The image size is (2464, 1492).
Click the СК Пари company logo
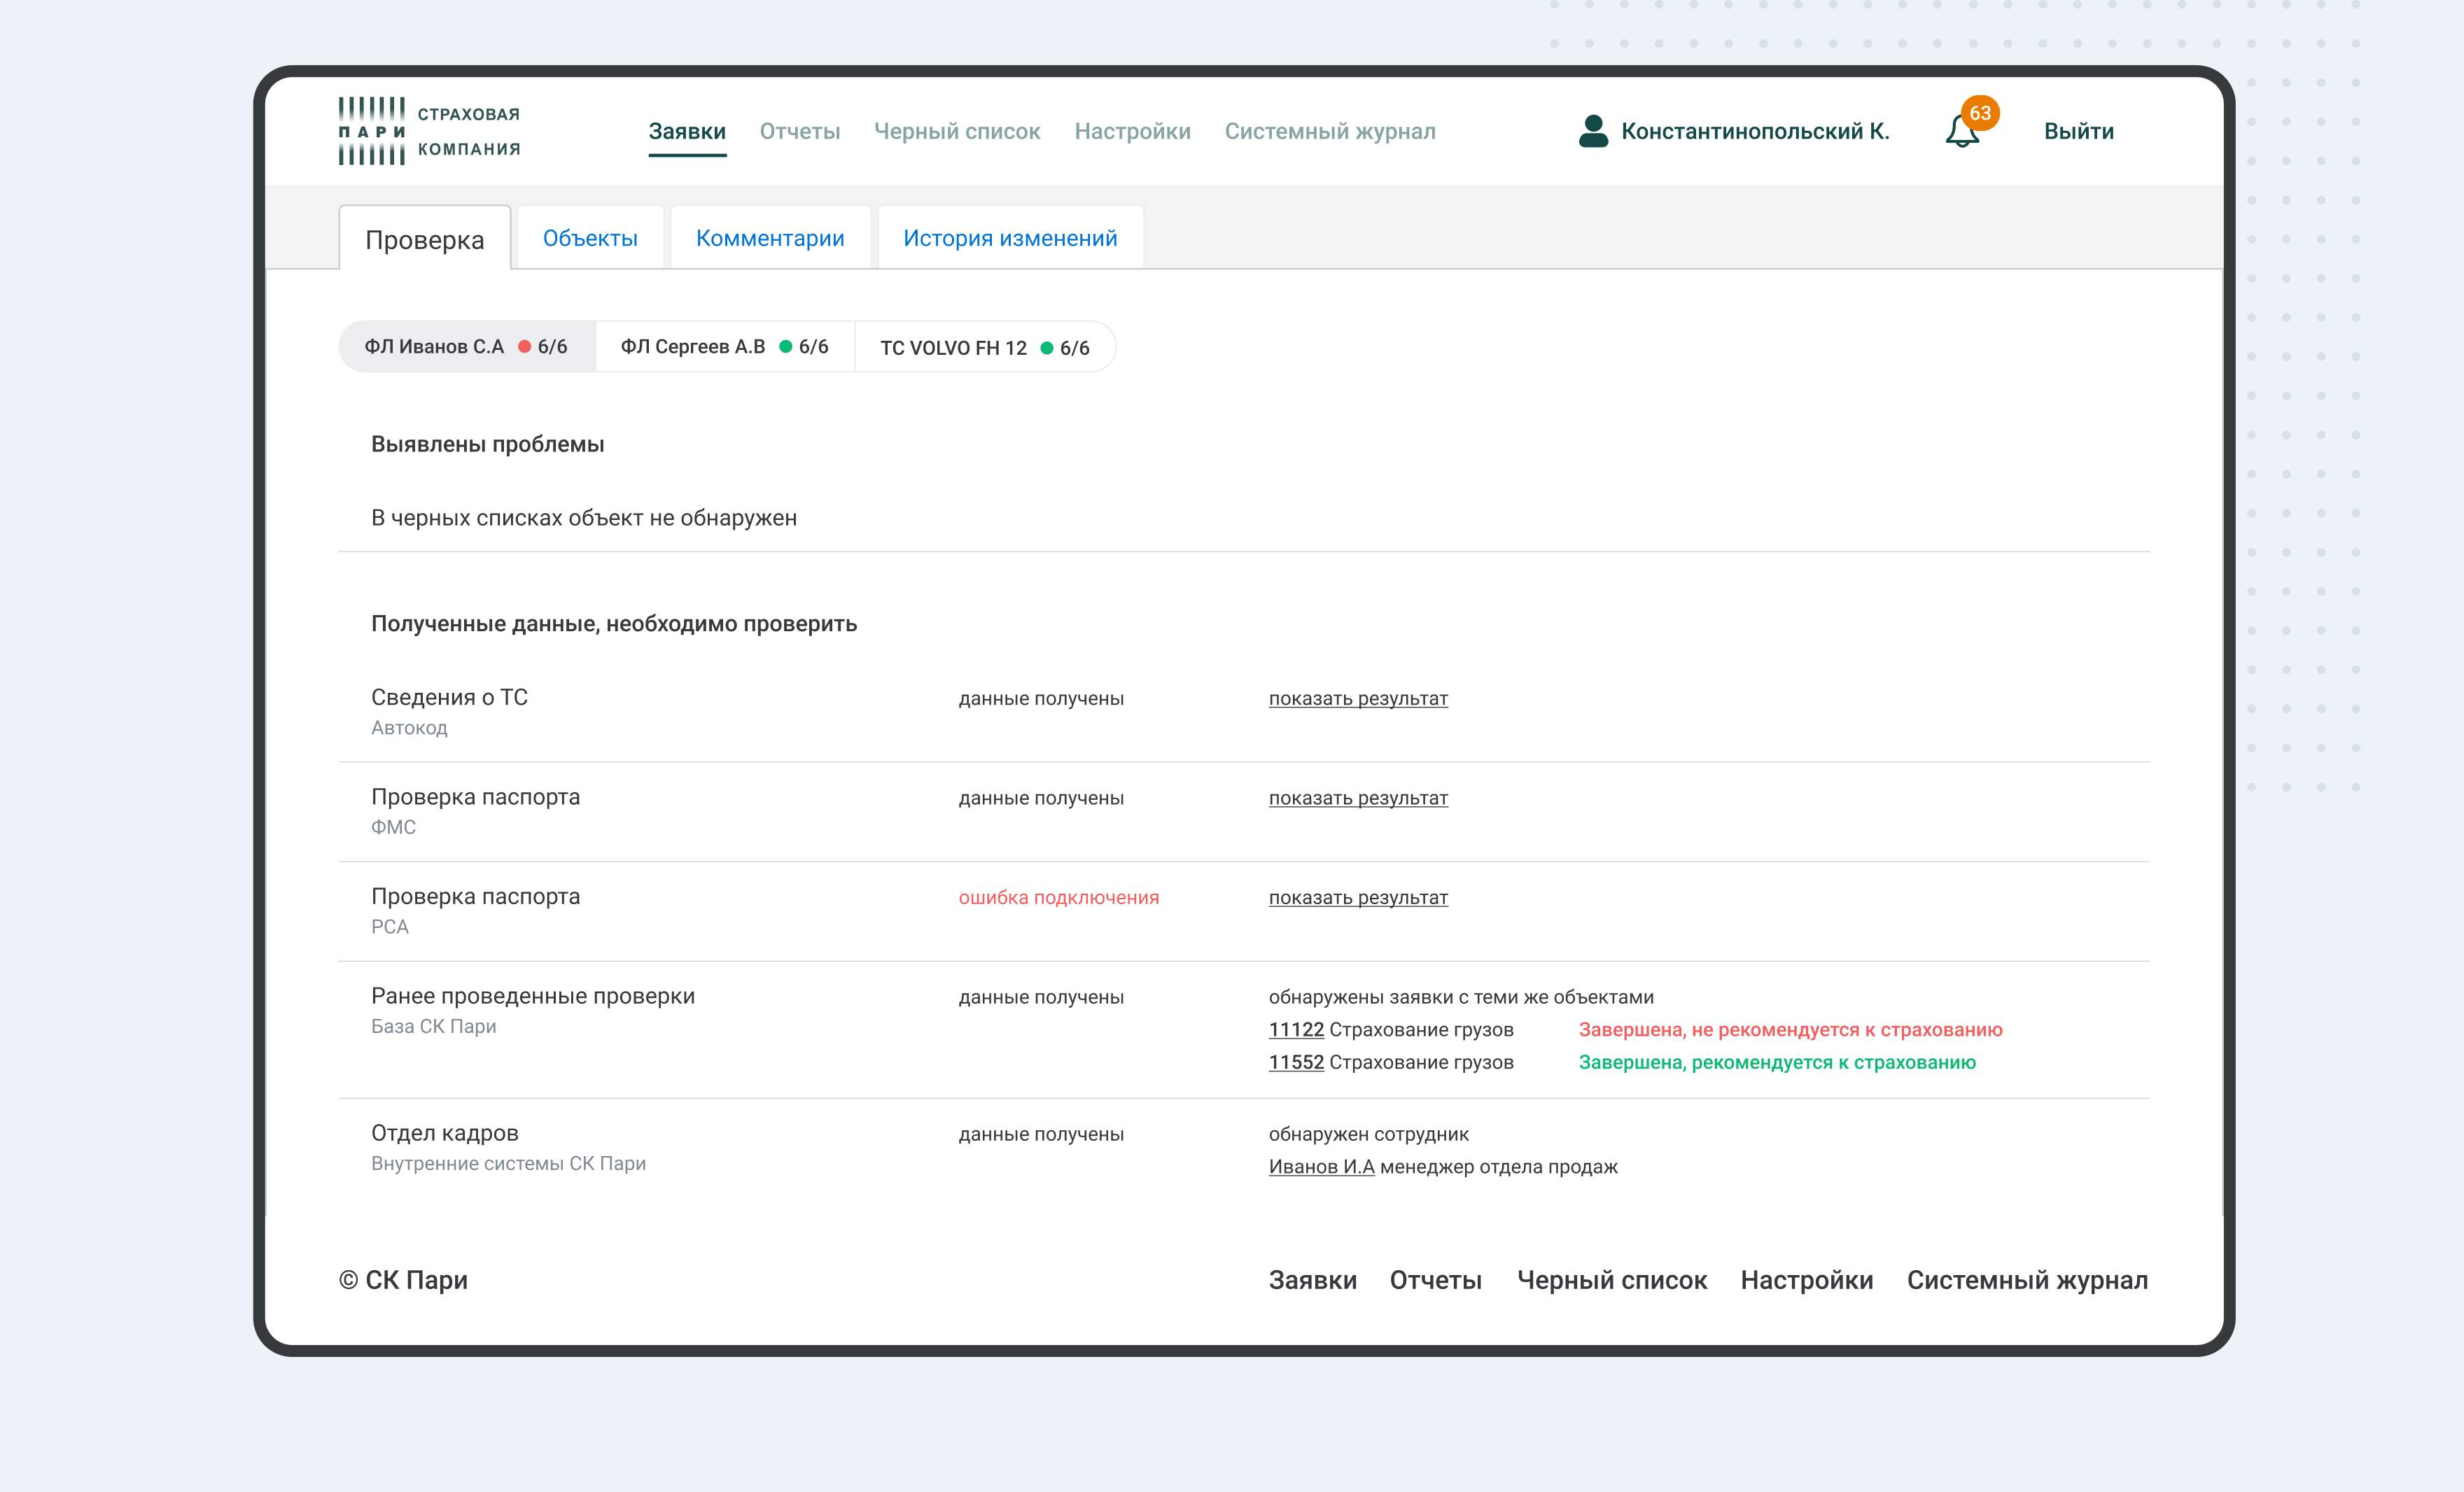click(x=429, y=131)
